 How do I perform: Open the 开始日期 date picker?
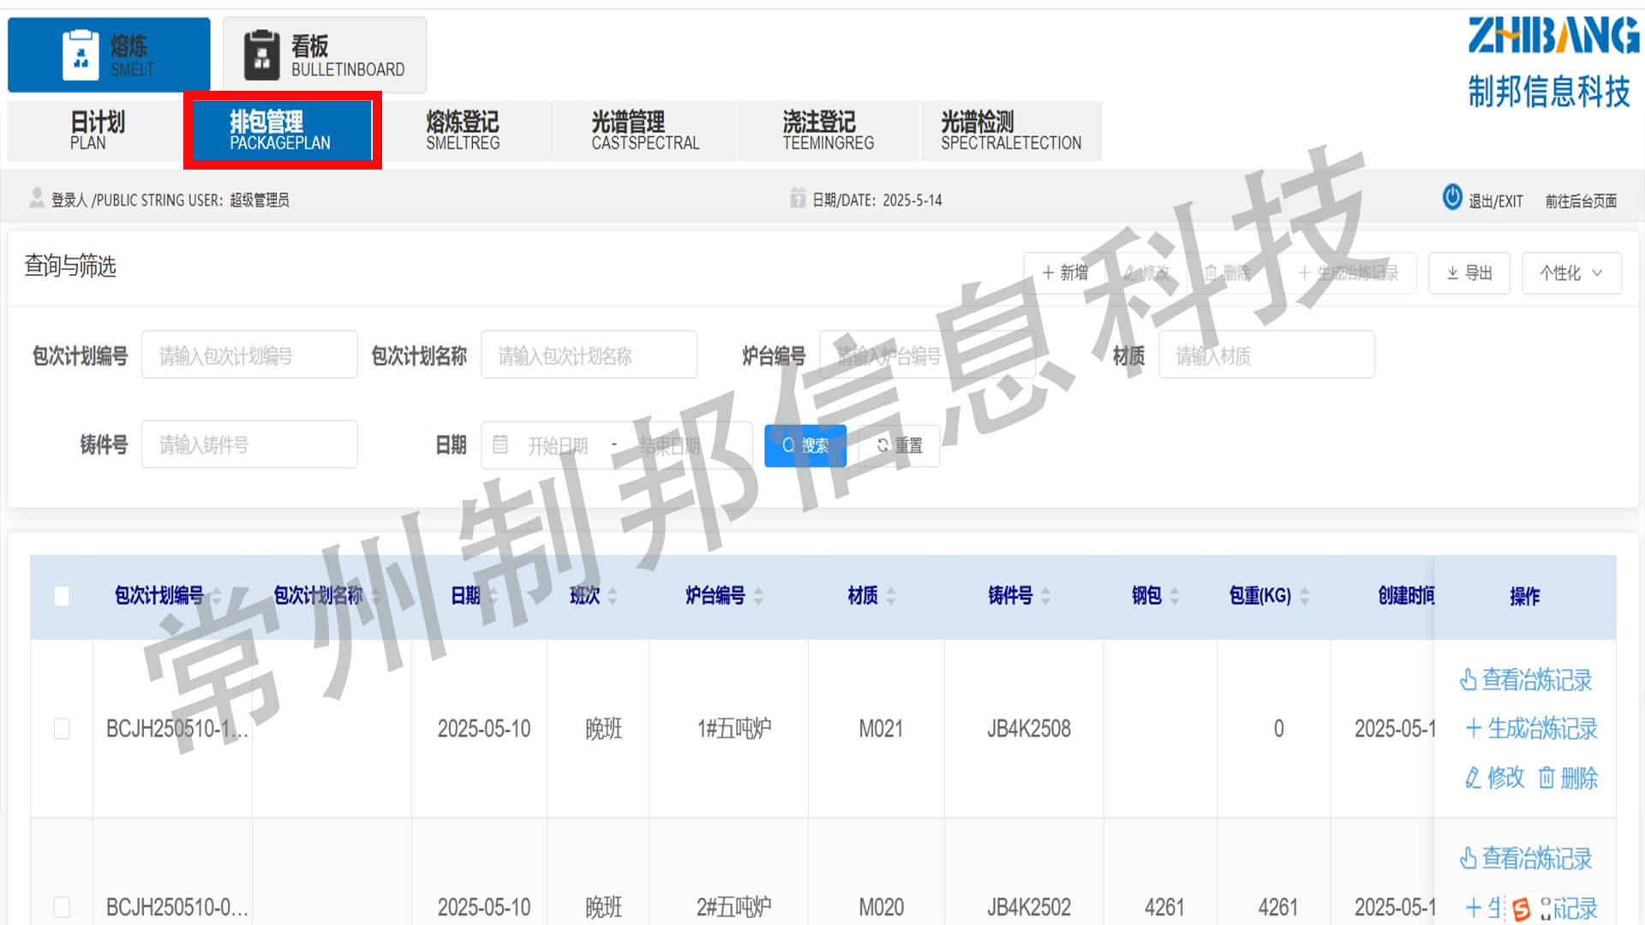tap(558, 445)
